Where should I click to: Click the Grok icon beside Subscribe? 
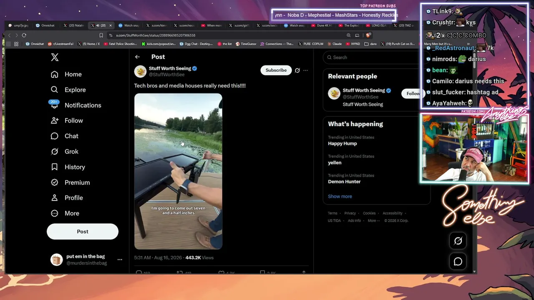[x=297, y=70]
